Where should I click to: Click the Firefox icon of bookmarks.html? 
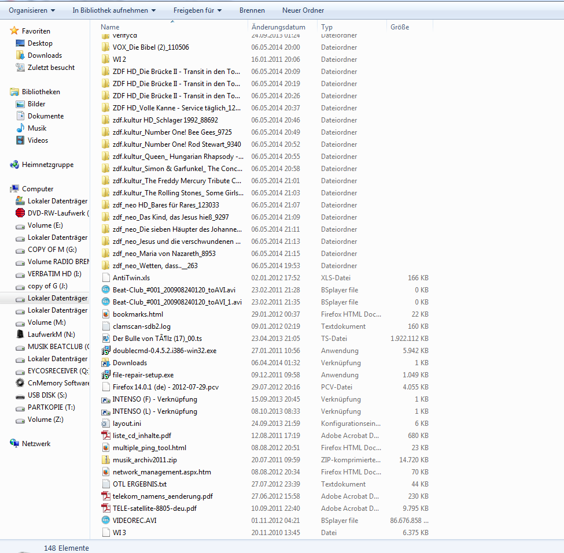pyautogui.click(x=106, y=314)
